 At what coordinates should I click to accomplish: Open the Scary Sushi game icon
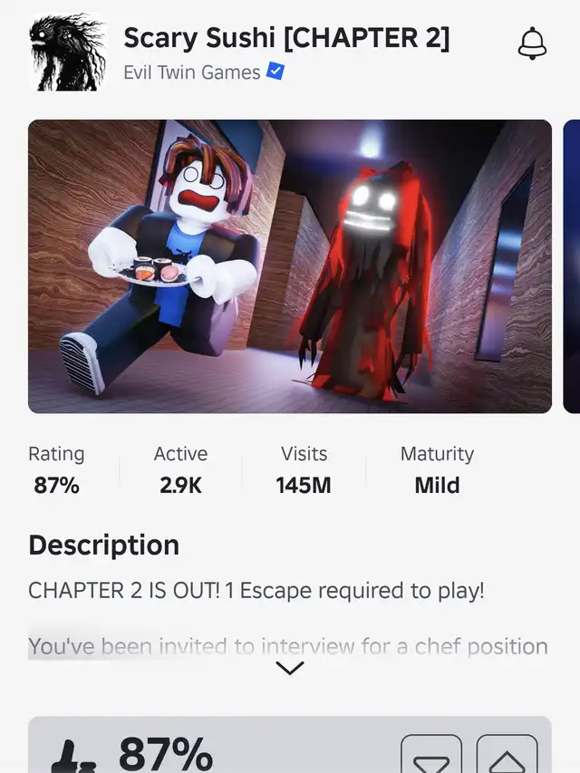pyautogui.click(x=68, y=53)
